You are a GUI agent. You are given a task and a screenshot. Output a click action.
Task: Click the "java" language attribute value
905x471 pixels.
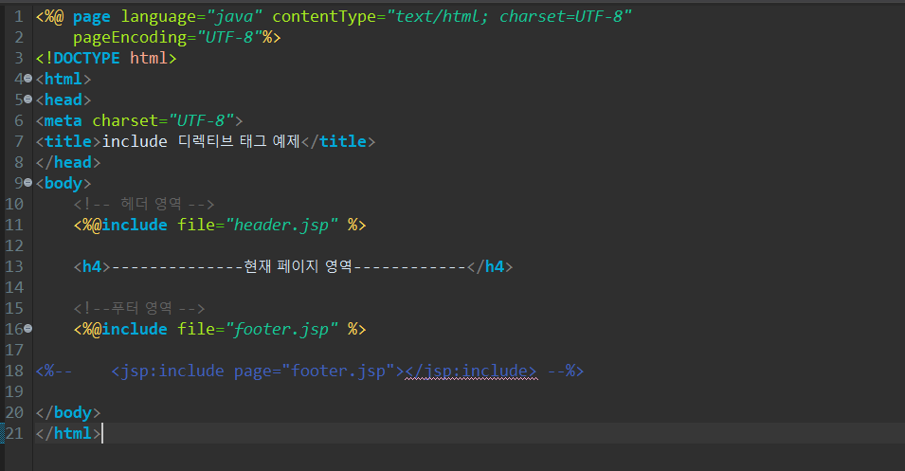pos(234,16)
